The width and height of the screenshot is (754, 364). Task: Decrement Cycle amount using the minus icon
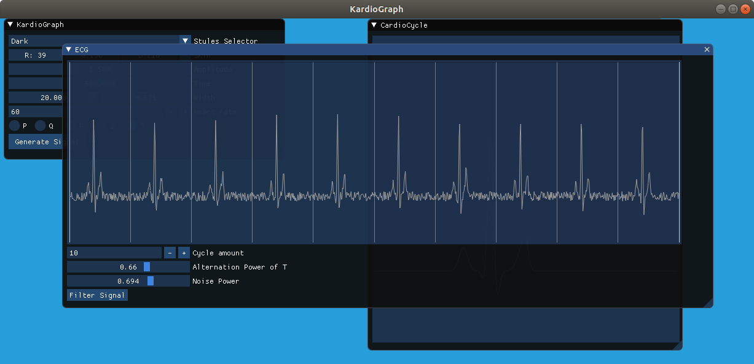pyautogui.click(x=170, y=252)
